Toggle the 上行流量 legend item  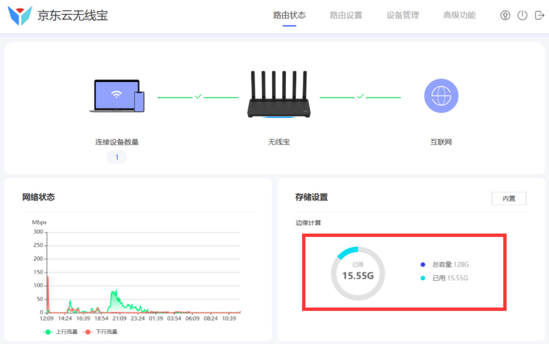click(60, 332)
